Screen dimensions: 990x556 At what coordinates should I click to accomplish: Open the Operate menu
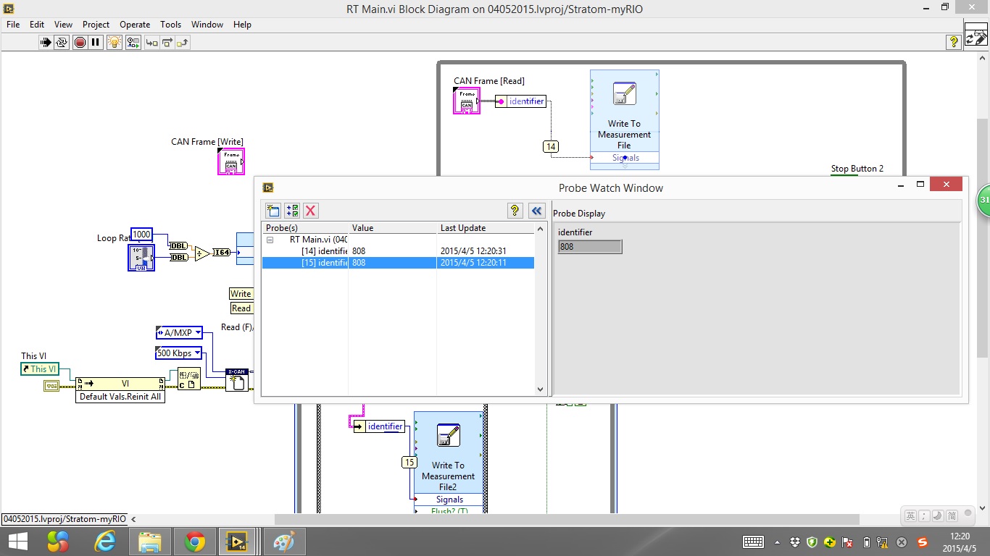tap(135, 25)
